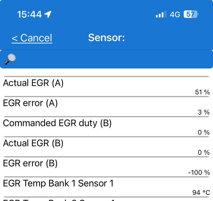
Task: Tap the 0 % Commanded EGR duty (B) value
Action: pos(204,132)
